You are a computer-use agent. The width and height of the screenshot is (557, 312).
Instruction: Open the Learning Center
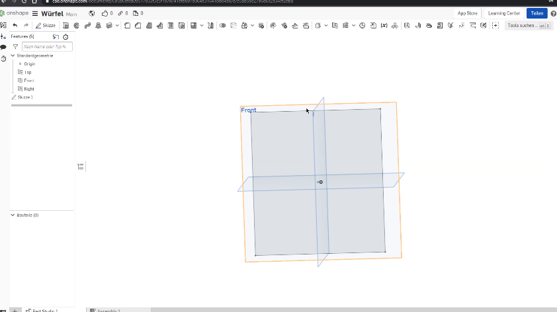point(503,13)
